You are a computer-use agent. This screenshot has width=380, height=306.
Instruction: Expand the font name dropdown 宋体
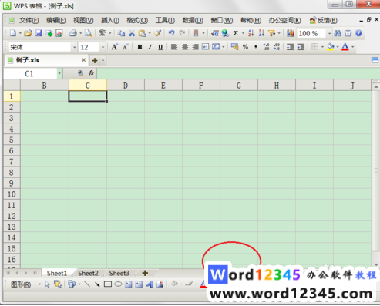(x=74, y=47)
